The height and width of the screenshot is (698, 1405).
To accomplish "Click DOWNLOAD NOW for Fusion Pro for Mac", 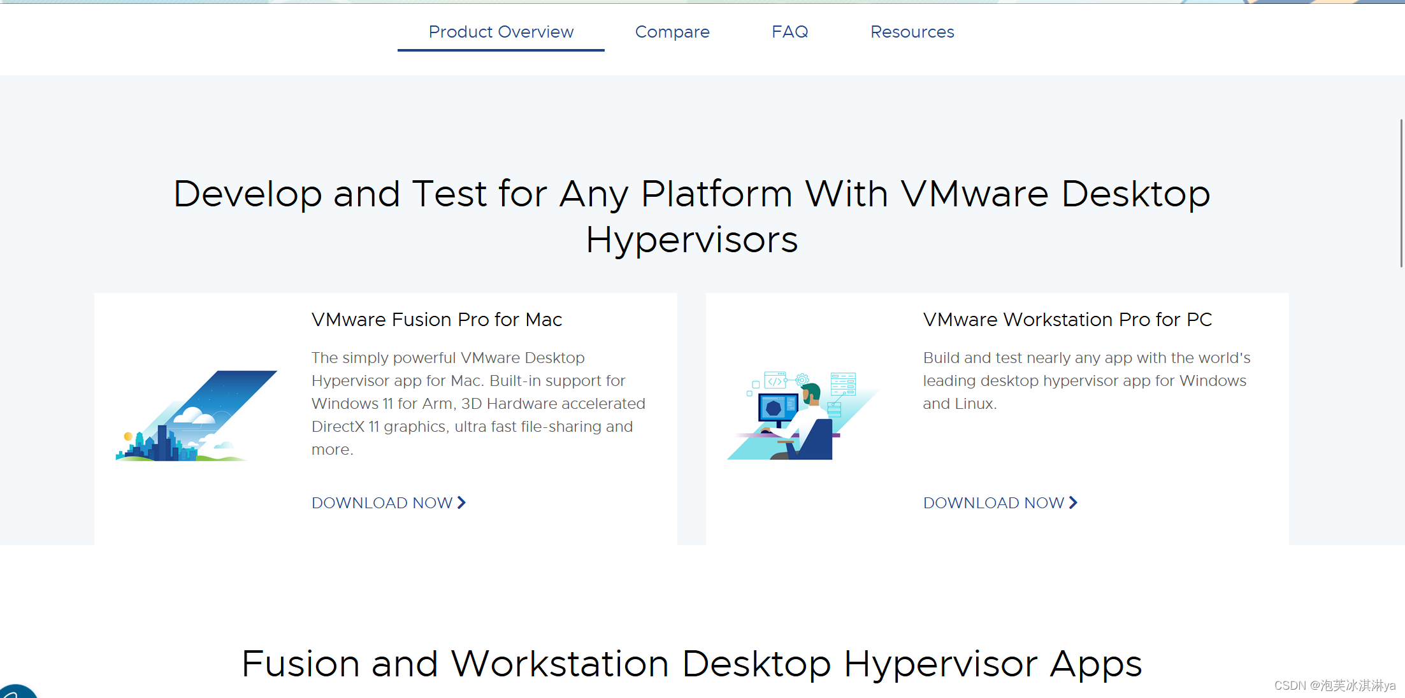I will [x=382, y=503].
